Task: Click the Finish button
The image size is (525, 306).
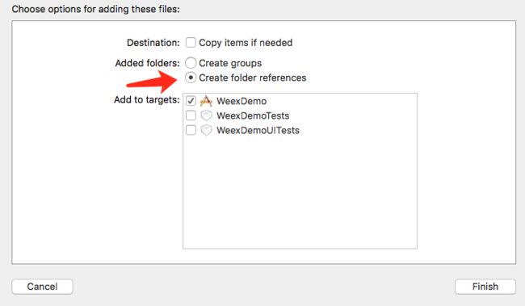Action: 485,287
